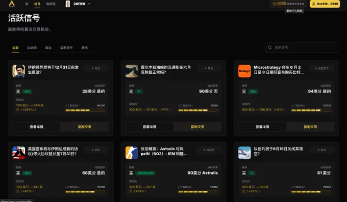Click 查看详情 on the Microstrategy card

tap(262, 127)
